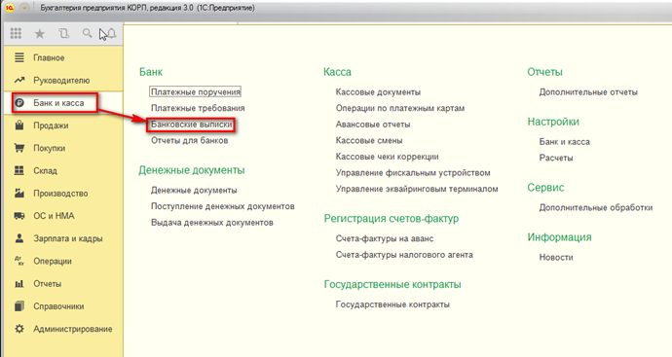Viewport: 672px width, 357px height.
Task: Click the Отчеты bar chart icon
Action: tap(19, 283)
